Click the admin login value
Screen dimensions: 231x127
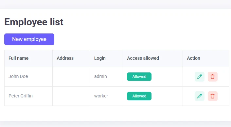pyautogui.click(x=100, y=76)
